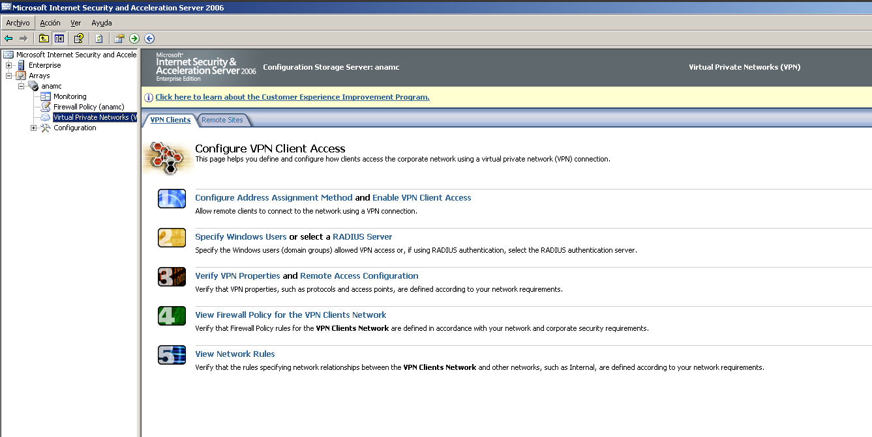
Task: Click the blue circle left-arrow toolbar icon
Action: tap(149, 38)
